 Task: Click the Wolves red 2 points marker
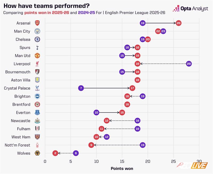[x=55, y=153]
